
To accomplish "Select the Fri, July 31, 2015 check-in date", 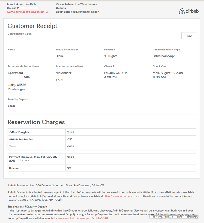I will 116,73.
